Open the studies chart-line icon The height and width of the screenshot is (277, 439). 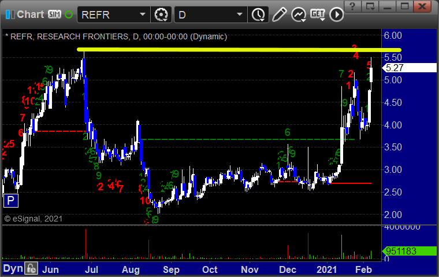tap(299, 14)
